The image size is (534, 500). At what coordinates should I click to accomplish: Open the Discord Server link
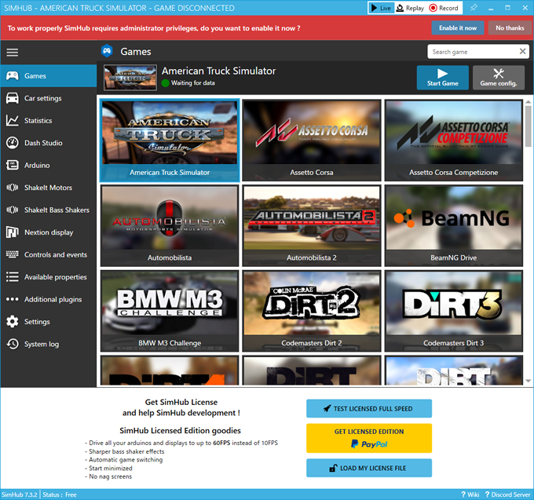point(507,495)
